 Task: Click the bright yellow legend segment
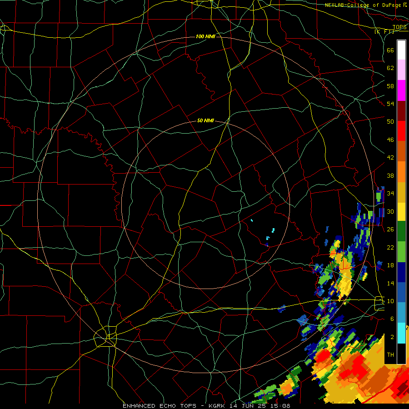click(x=401, y=211)
